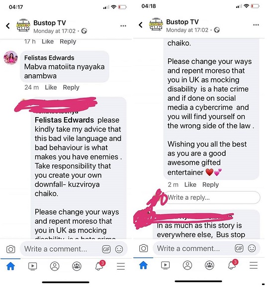Image resolution: width=271 pixels, height=292 pixels.
Task: Open Felistas Edwards' profile picture
Action: coord(11,58)
